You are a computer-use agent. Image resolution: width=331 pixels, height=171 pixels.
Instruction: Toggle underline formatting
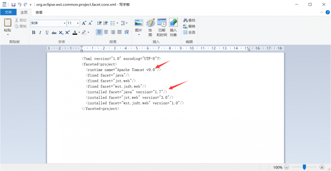[x=47, y=32]
